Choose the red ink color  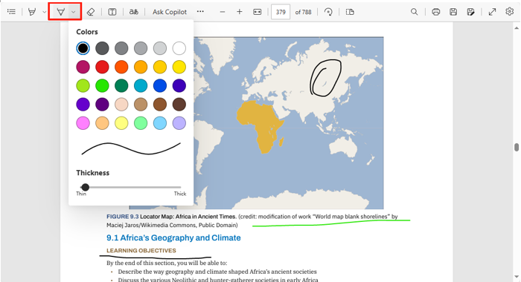pyautogui.click(x=102, y=67)
